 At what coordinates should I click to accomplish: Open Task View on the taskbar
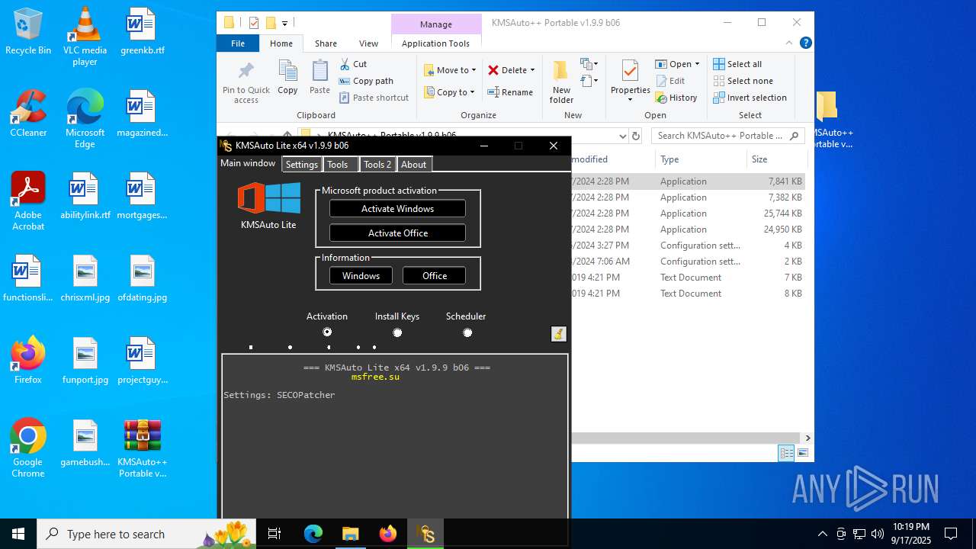274,534
